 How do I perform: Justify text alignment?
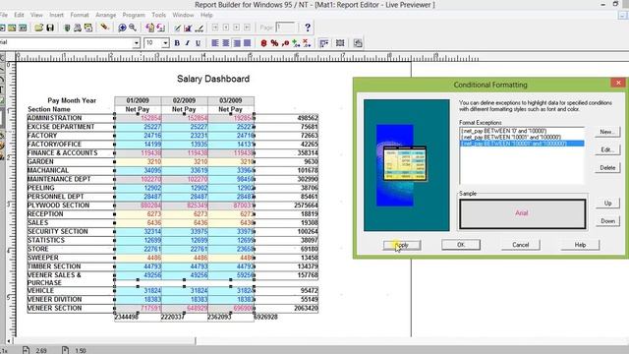[x=247, y=43]
